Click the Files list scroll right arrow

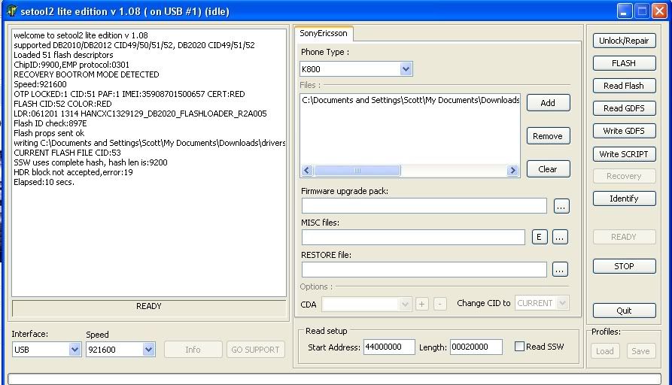click(512, 171)
